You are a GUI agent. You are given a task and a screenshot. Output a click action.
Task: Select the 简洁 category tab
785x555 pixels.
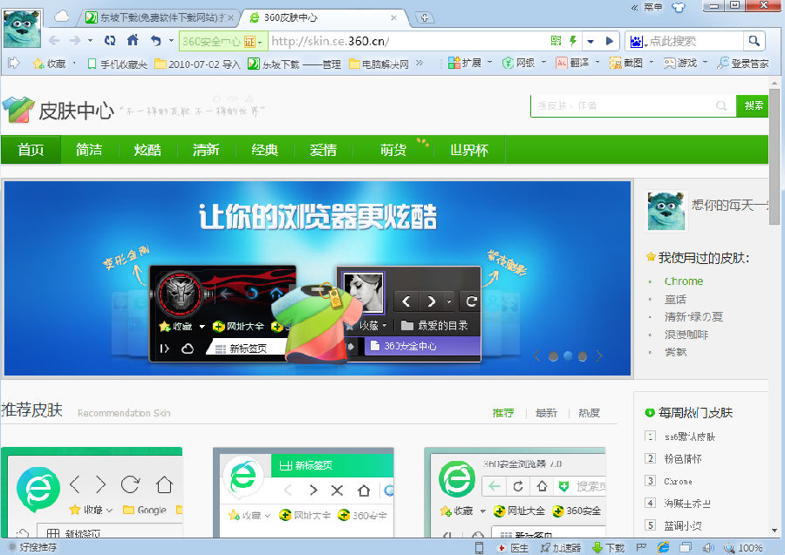pos(89,150)
